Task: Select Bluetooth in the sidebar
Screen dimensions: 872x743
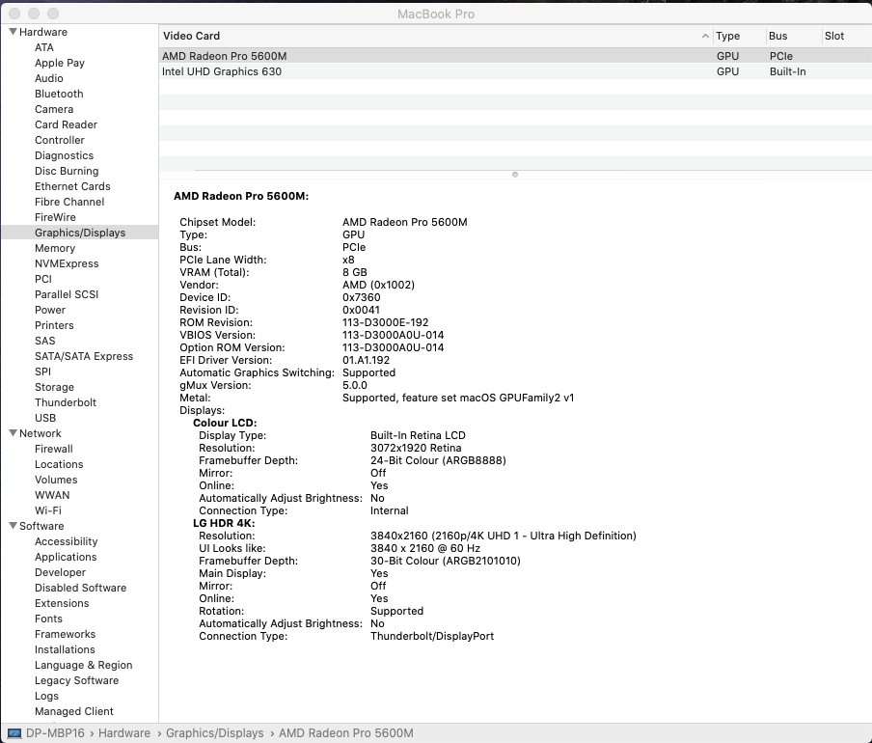Action: click(59, 94)
